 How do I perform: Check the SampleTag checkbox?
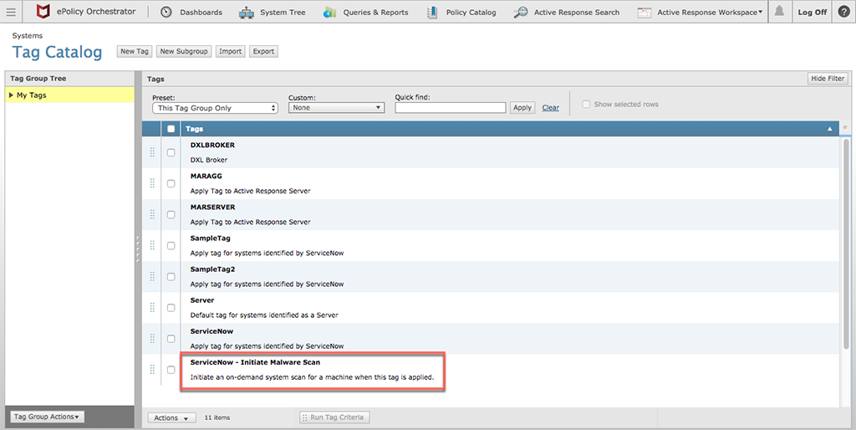(x=171, y=246)
